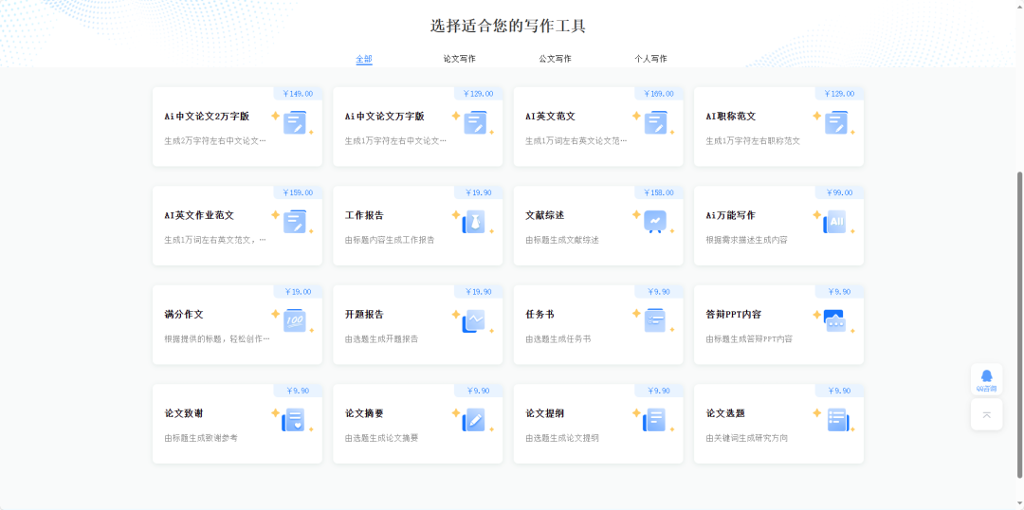The image size is (1024, 510).
Task: Click the ¥149.00 price tag
Action: pyautogui.click(x=298, y=94)
